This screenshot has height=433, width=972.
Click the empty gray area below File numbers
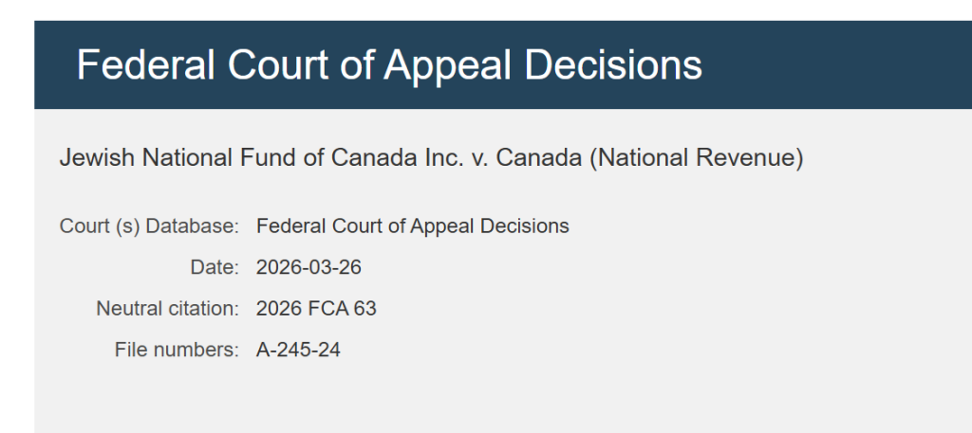pyautogui.click(x=475, y=398)
